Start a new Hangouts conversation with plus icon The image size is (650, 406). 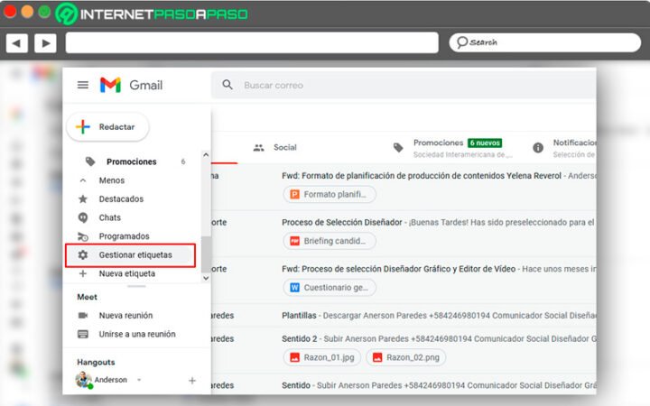pyautogui.click(x=192, y=381)
